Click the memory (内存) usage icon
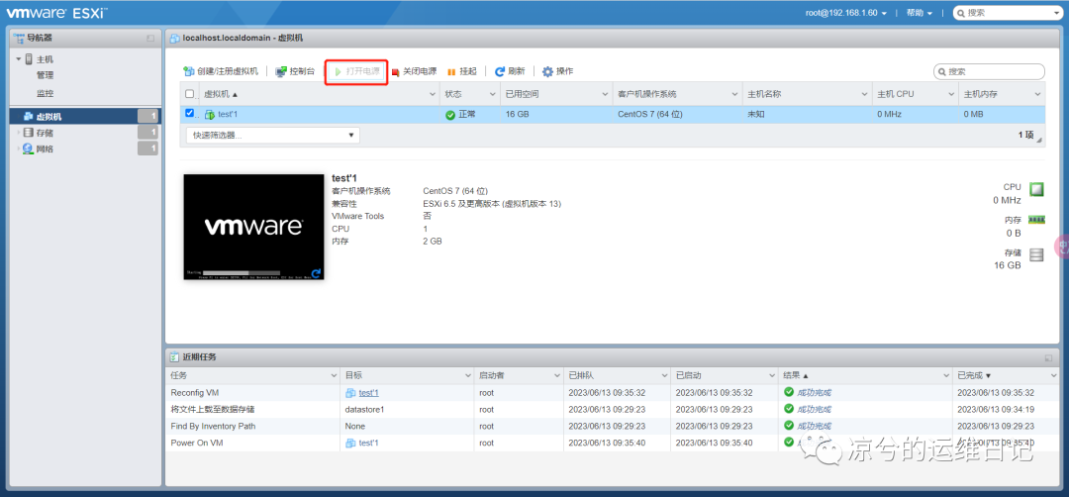Screen dimensions: 1069x497 coord(1036,220)
